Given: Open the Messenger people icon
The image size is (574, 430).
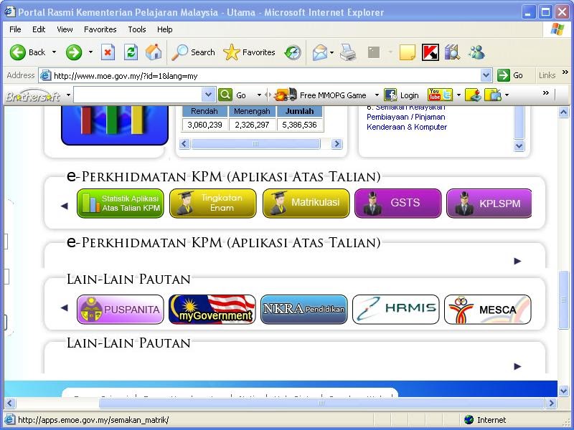Looking at the screenshot, I should tap(476, 52).
